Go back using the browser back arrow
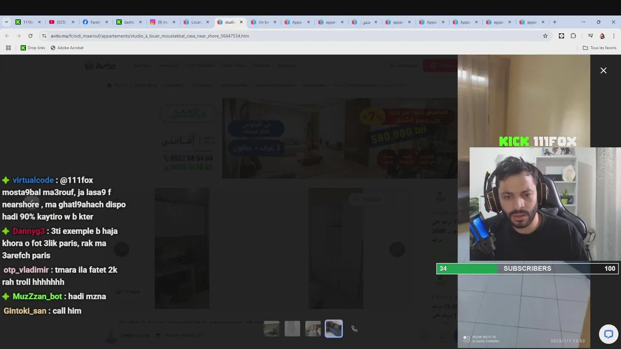Viewport: 621px width, 349px height. (x=7, y=36)
